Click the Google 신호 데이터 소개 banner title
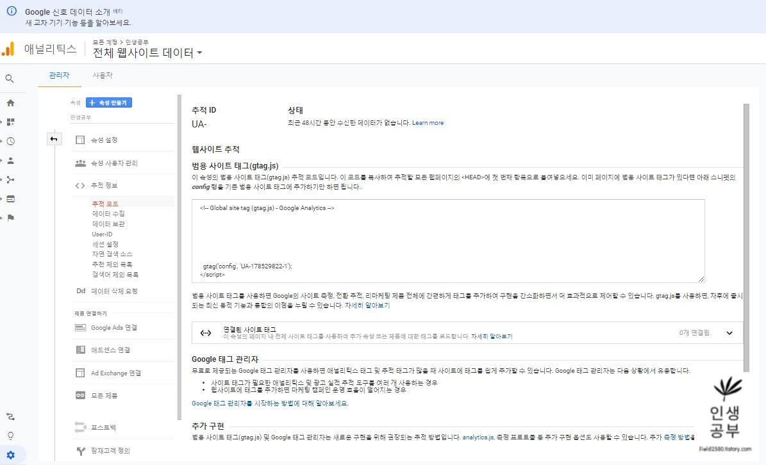766x465 pixels. click(68, 12)
